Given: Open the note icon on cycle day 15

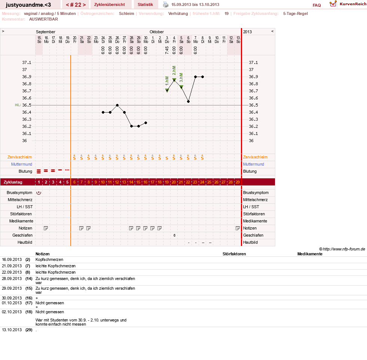Looking at the screenshot, I should point(138,228).
